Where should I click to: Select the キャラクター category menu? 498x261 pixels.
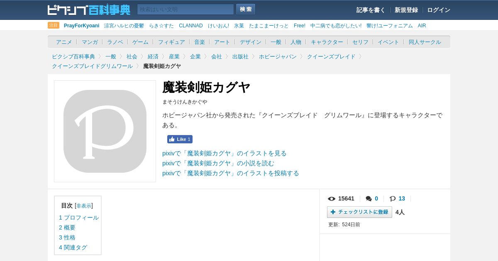[x=327, y=42]
